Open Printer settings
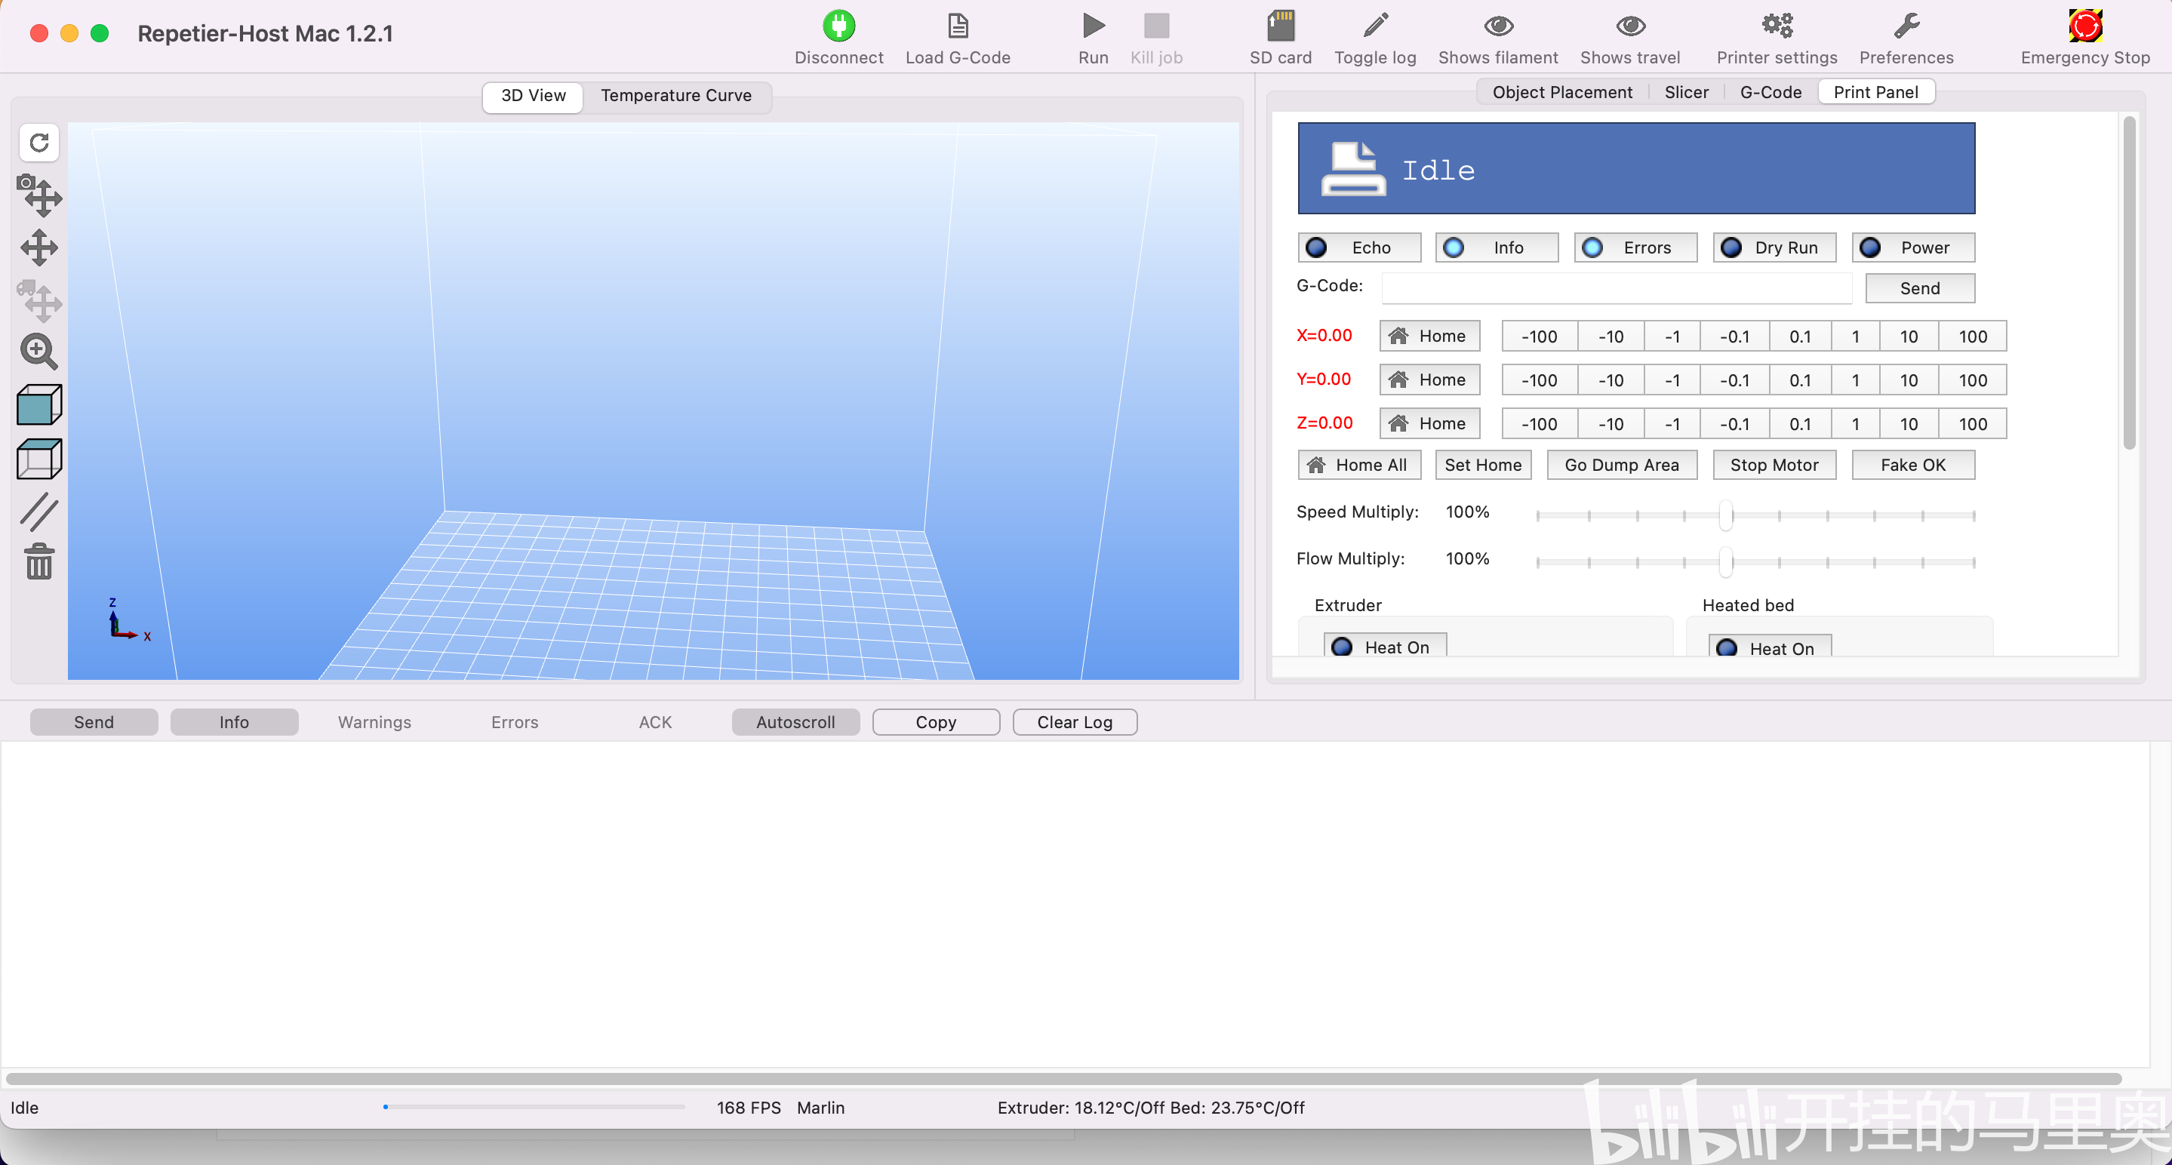 point(1776,27)
